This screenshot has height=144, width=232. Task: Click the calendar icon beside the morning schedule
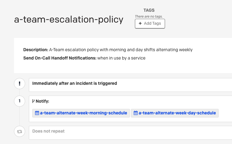37,113
